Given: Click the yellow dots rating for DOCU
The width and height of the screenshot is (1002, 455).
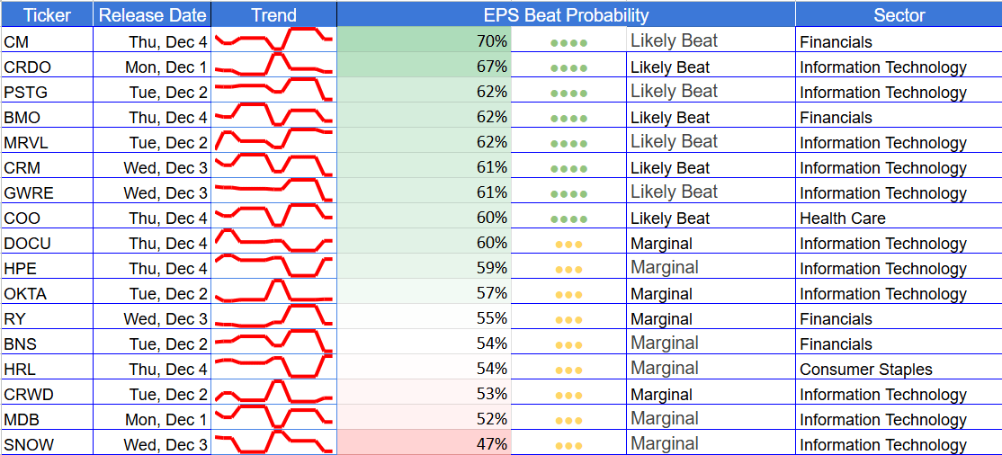Looking at the screenshot, I should click(x=568, y=245).
